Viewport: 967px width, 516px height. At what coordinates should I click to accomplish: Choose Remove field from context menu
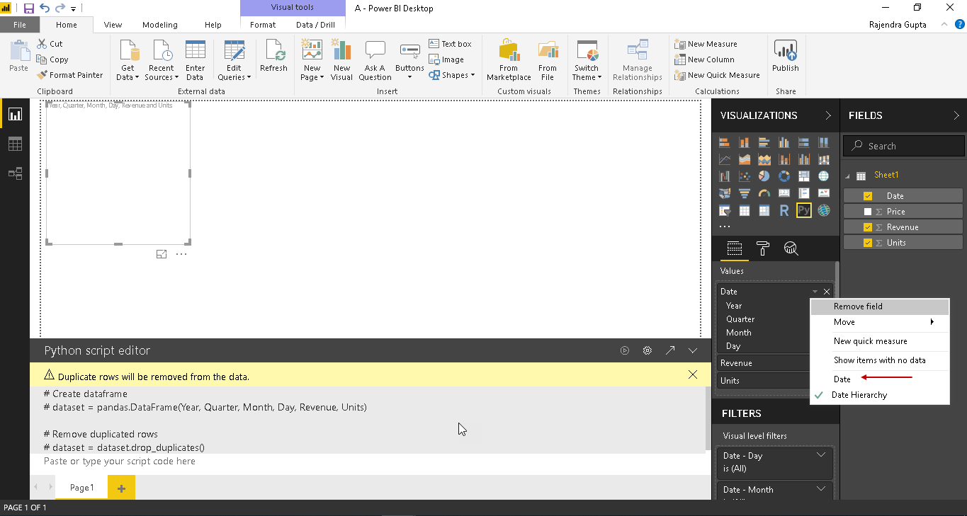[x=879, y=306]
